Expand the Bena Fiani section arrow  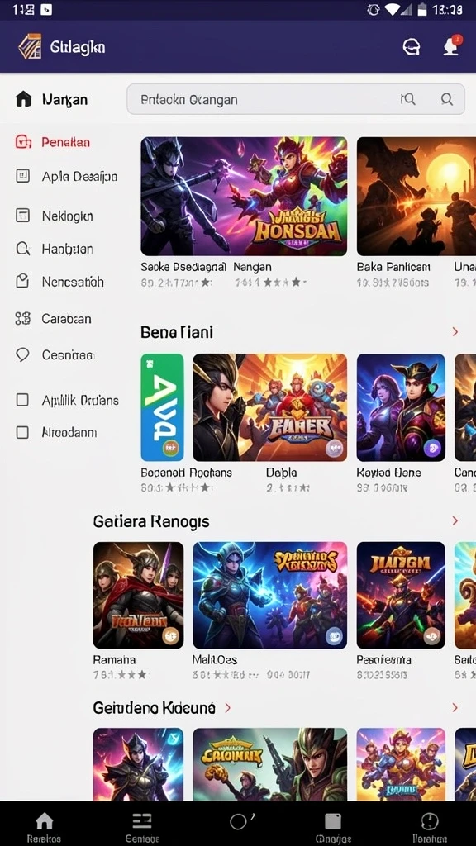pos(455,331)
